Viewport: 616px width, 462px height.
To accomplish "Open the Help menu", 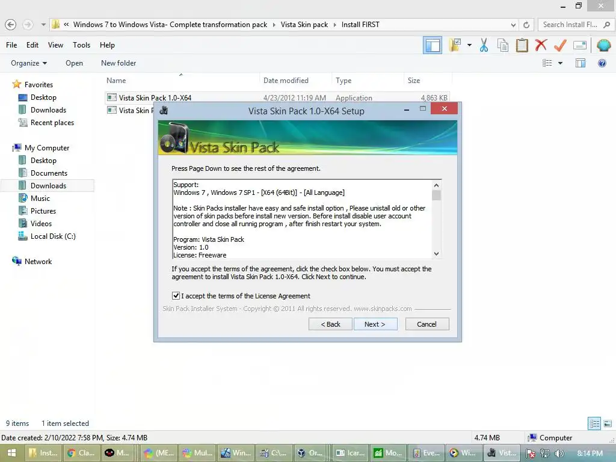I will (x=107, y=45).
